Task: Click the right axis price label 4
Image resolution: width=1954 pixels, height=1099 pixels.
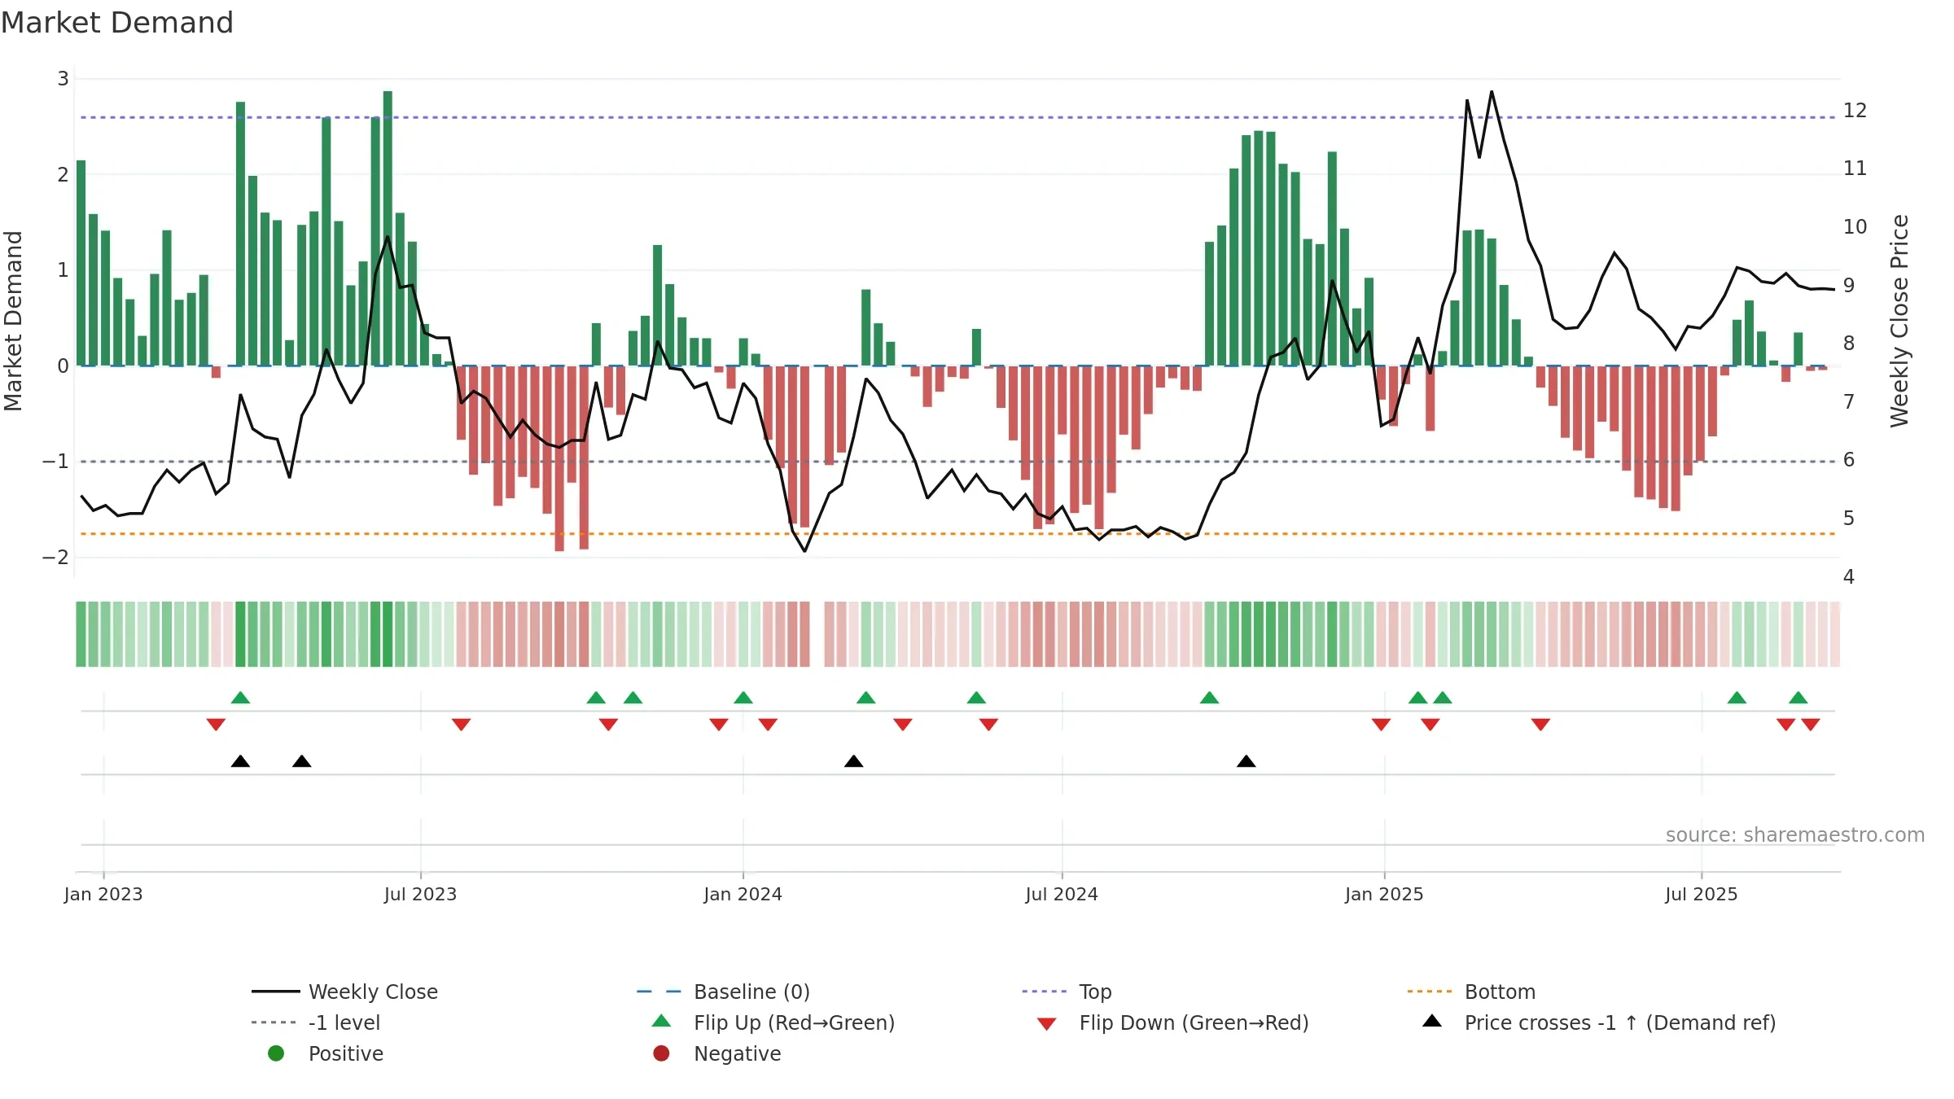Action: pos(1849,577)
